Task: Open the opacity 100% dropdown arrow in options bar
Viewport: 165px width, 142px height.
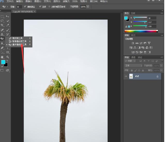Action: [x=88, y=7]
